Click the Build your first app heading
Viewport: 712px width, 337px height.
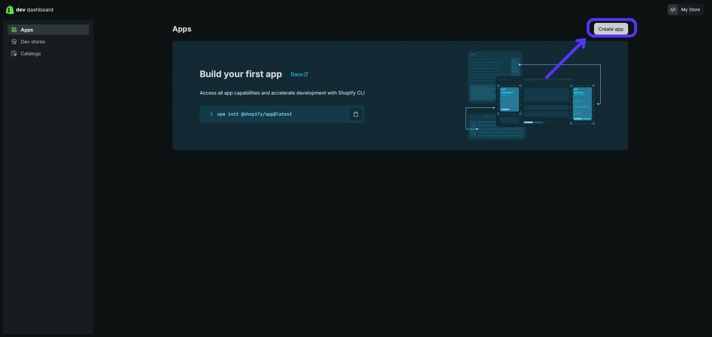[241, 74]
